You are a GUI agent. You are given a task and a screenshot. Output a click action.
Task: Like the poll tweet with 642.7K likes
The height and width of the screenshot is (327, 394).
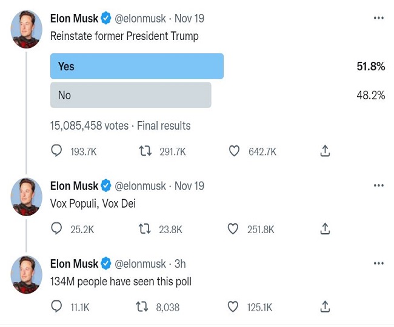coord(234,151)
